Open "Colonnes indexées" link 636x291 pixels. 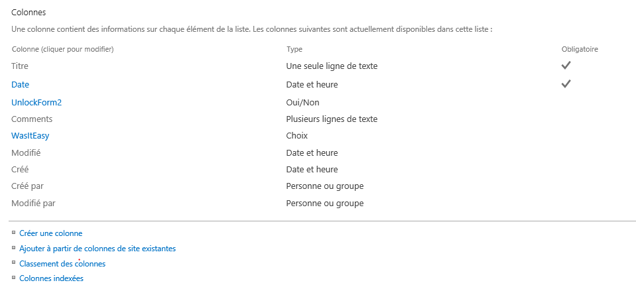[x=52, y=278]
